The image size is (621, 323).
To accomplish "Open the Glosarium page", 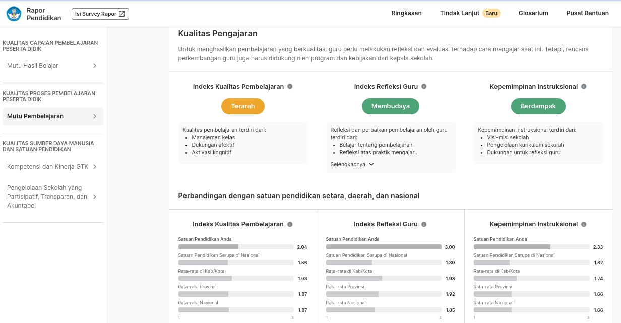I will [533, 13].
